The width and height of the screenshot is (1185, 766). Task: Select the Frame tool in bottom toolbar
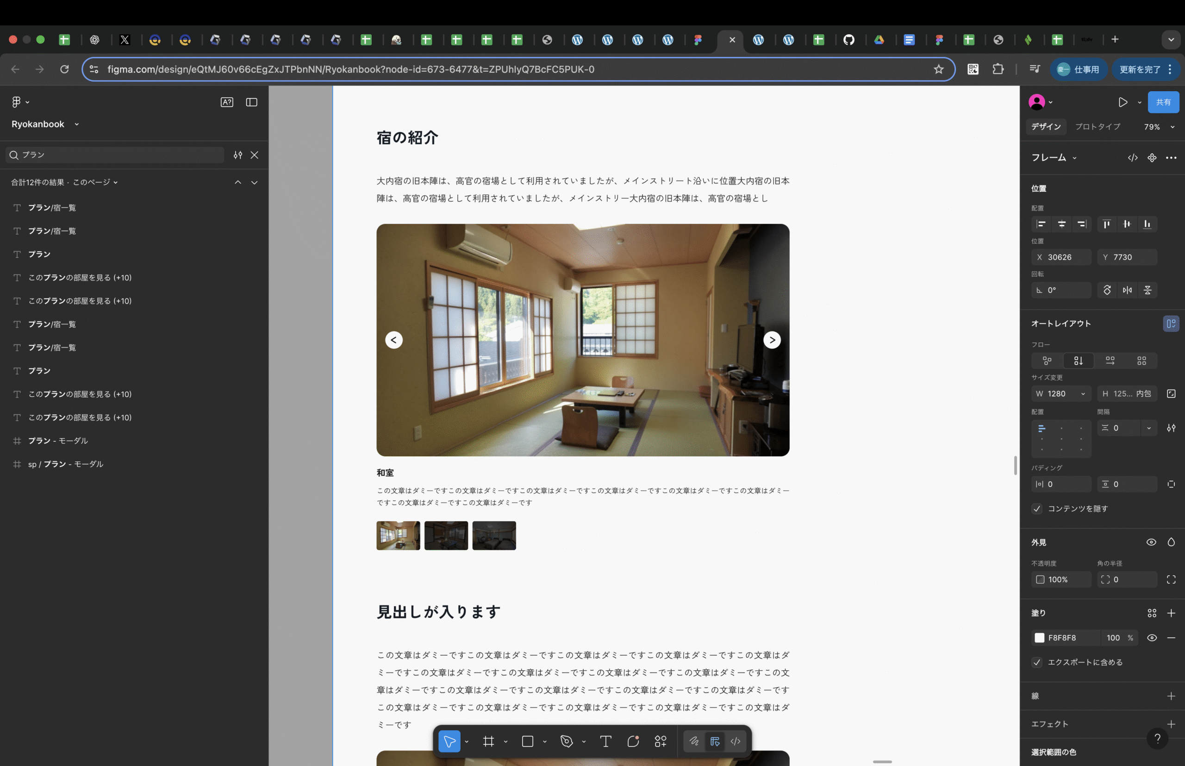(488, 741)
